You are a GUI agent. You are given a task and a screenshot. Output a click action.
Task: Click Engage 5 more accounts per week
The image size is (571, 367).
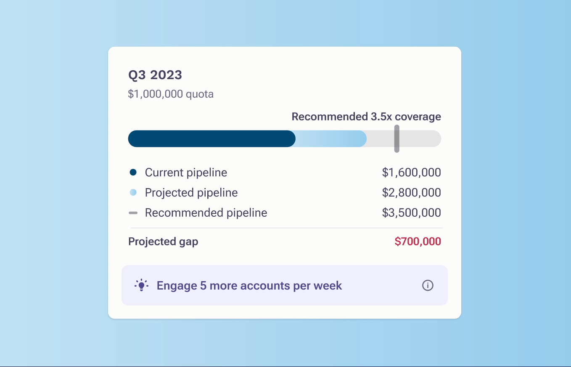[249, 285]
